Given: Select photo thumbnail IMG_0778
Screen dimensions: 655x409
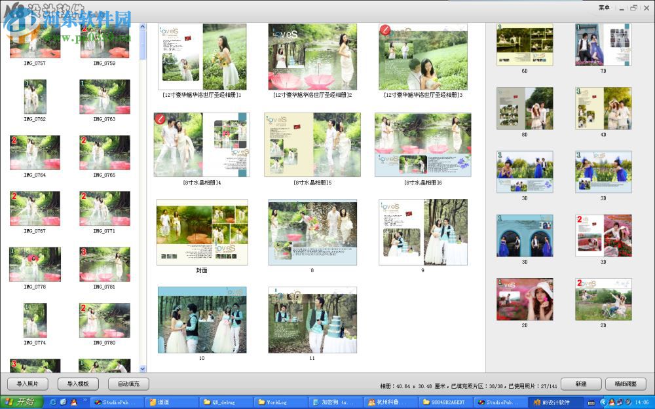Looking at the screenshot, I should [35, 264].
